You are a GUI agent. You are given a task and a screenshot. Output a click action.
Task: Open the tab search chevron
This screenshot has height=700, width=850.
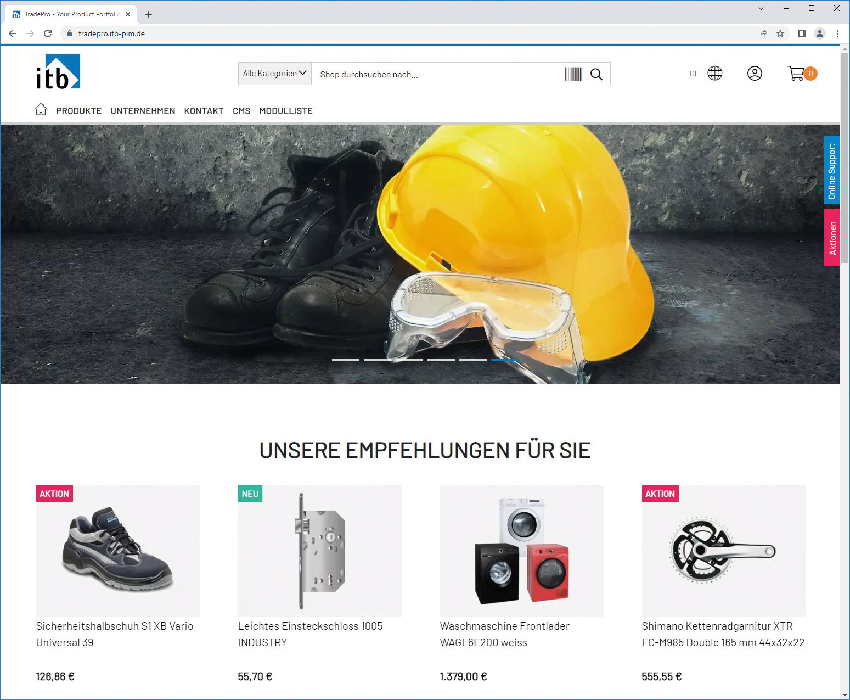761,8
